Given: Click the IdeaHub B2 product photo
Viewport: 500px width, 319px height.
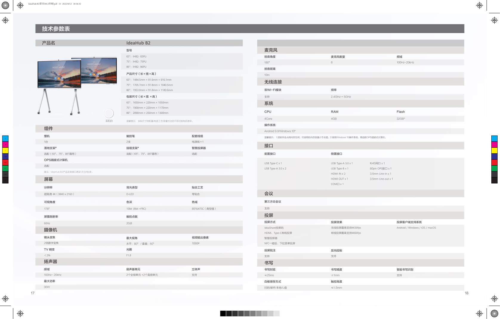Looking at the screenshot, I should [77, 85].
